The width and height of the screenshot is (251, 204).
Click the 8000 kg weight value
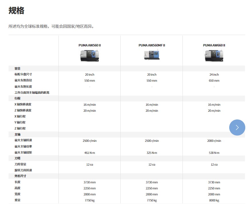point(214,201)
